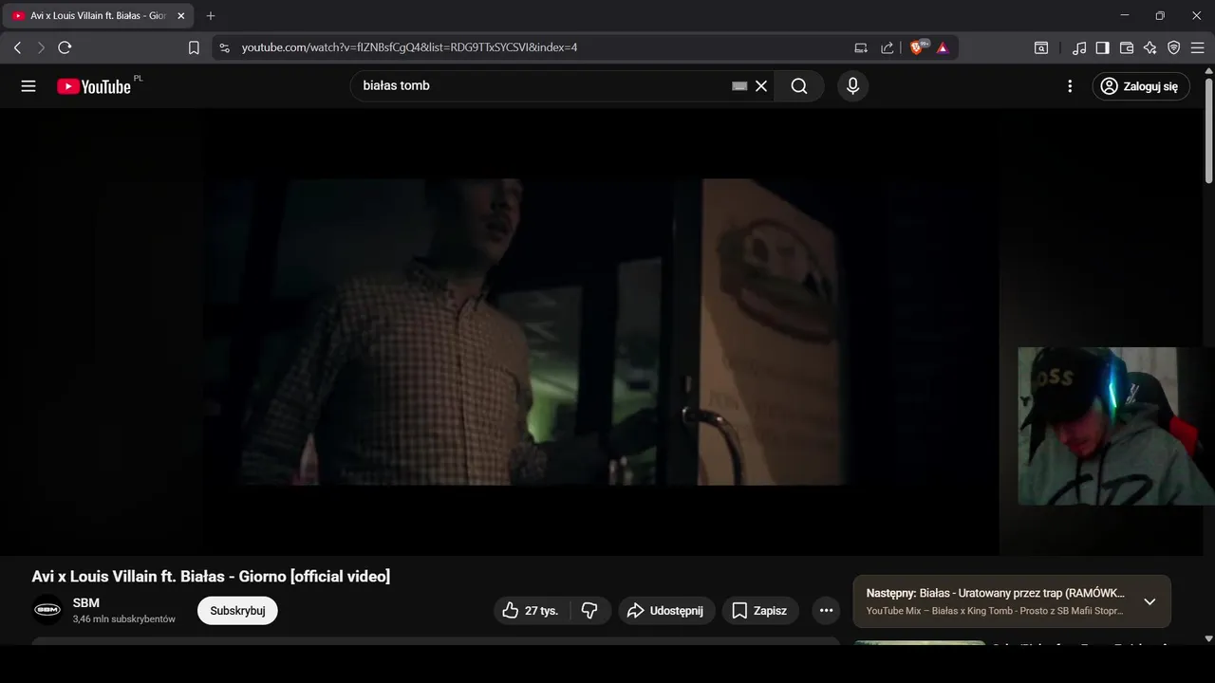Image resolution: width=1215 pixels, height=683 pixels.
Task: Click Następny: Białas - Uratowany przez trap text
Action: coord(996,593)
